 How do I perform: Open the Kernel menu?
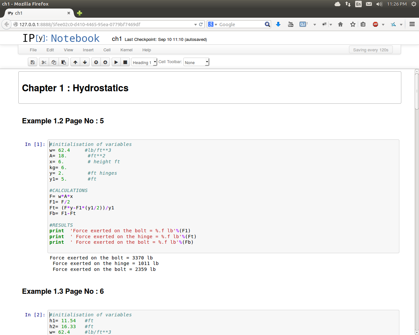(x=126, y=50)
